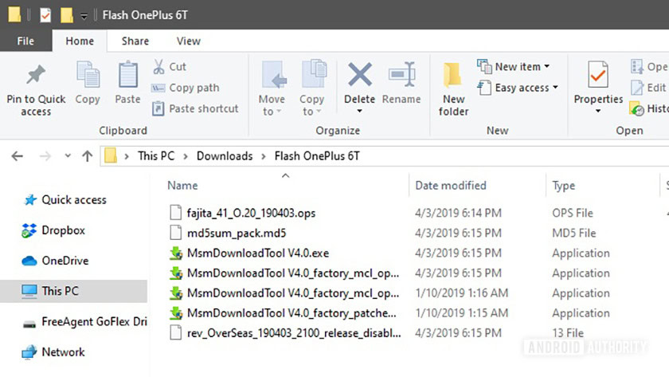This screenshot has width=669, height=377.
Task: Click the Copy path icon
Action: coord(158,88)
